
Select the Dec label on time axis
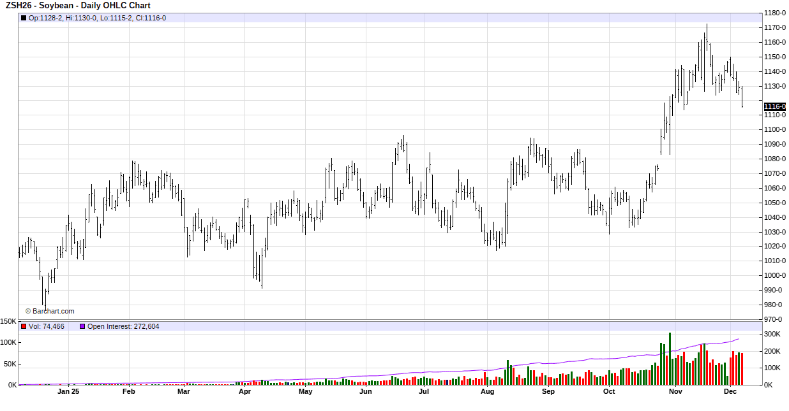[x=731, y=392]
